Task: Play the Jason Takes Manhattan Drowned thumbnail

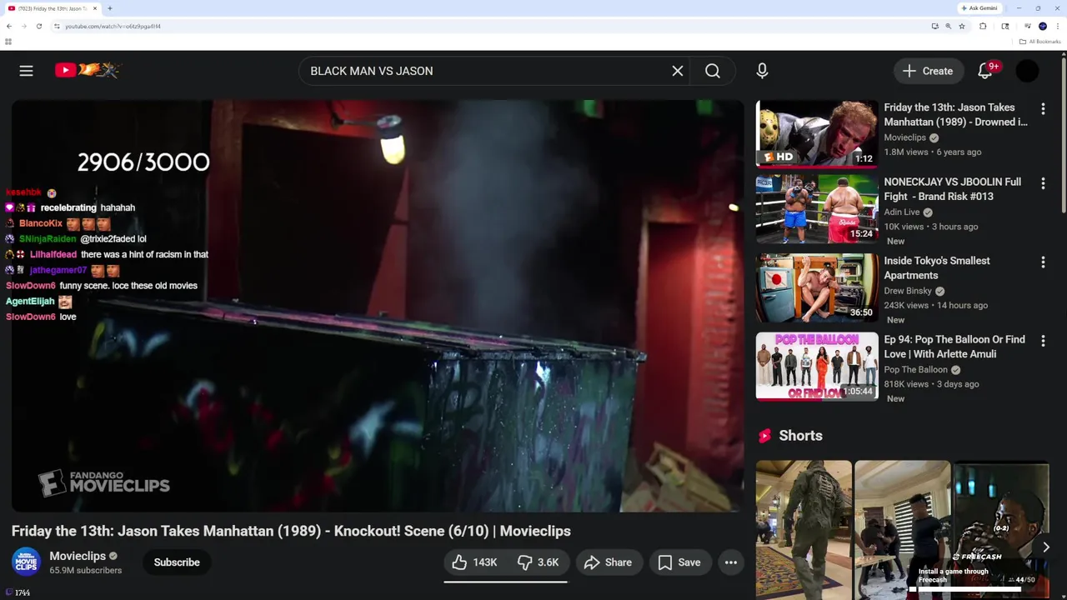Action: (x=817, y=134)
